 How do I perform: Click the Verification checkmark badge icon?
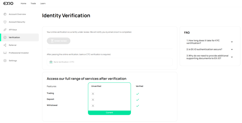click(x=5, y=37)
